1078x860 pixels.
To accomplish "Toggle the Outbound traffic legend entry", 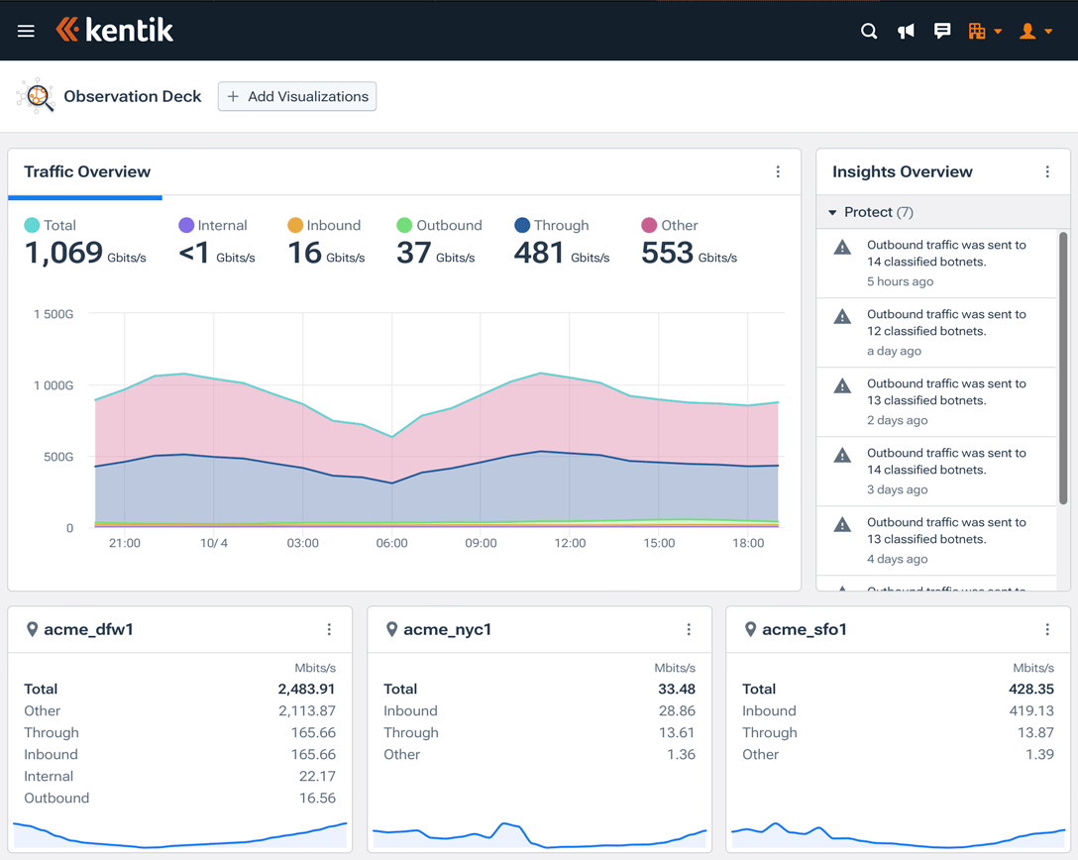I will coord(439,225).
